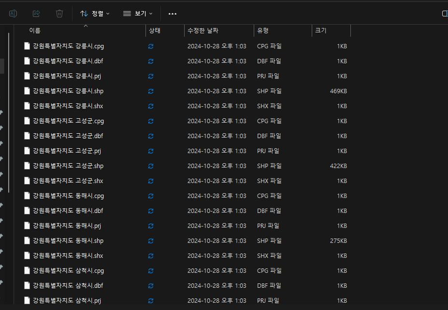
Task: Select the file name 강원특별자치도 동해시.prj
Action: 67,226
